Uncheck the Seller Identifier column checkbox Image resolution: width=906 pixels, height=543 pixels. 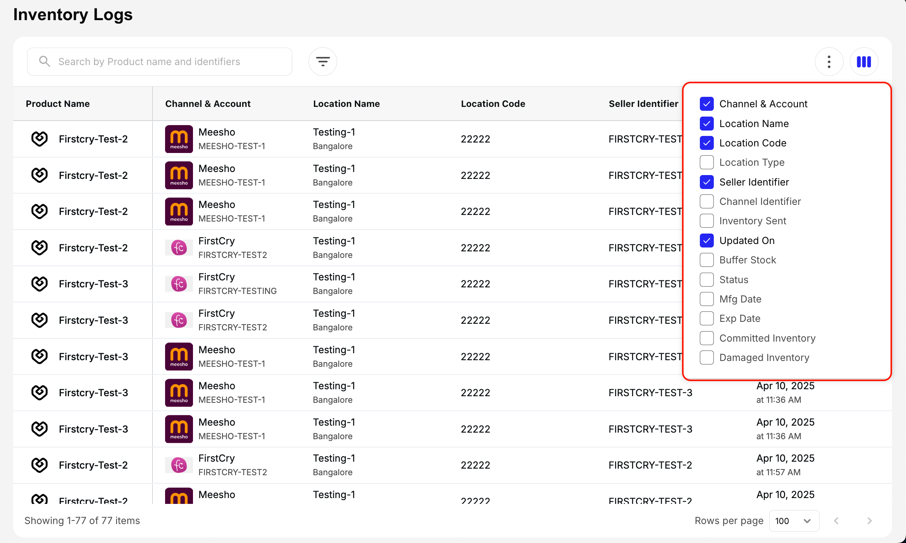pos(706,182)
